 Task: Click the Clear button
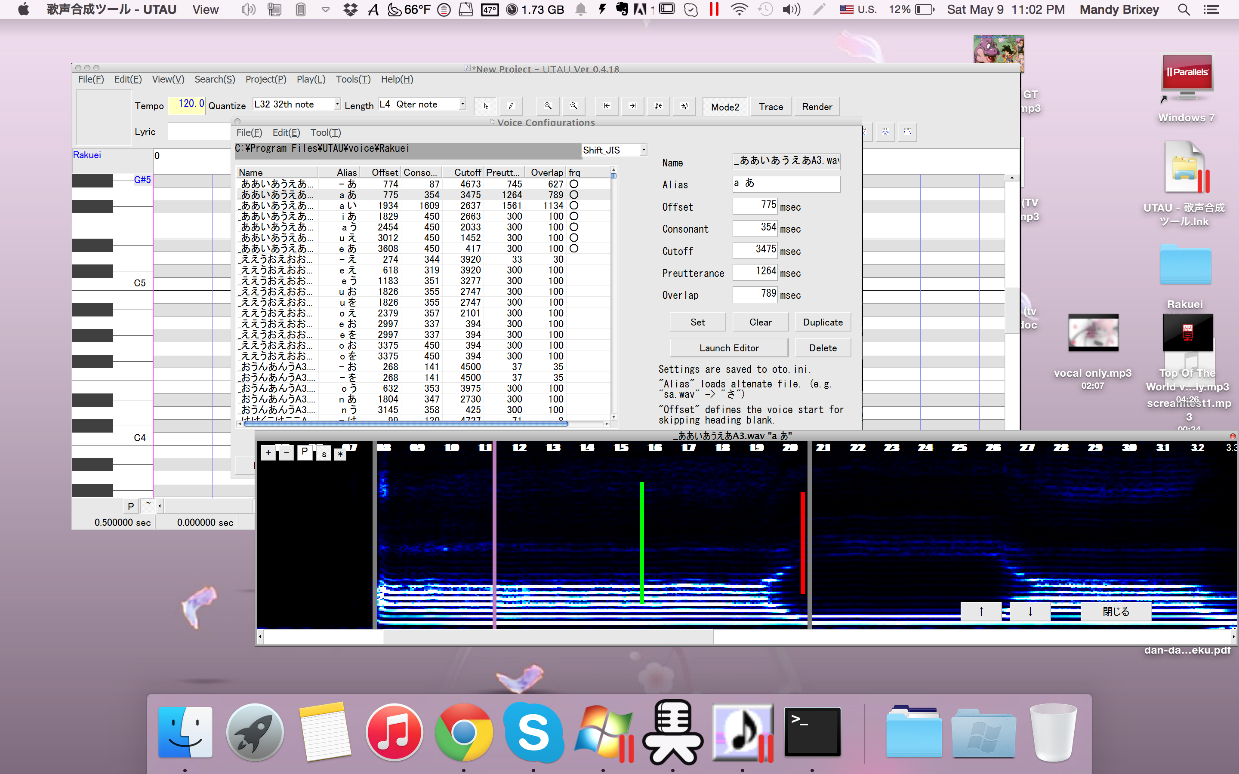[x=760, y=322]
